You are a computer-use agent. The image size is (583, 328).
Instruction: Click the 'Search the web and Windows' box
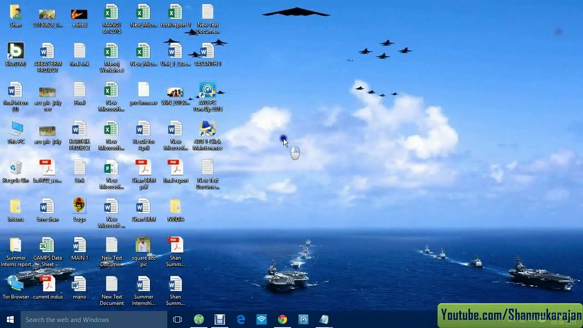[94, 320]
